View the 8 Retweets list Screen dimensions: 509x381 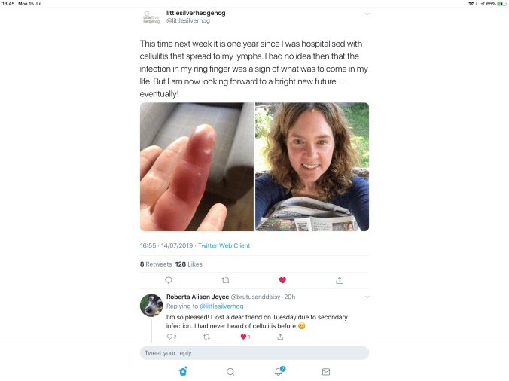point(156,264)
